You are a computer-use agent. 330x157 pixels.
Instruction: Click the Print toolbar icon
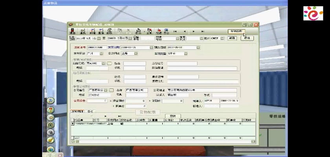point(138,31)
